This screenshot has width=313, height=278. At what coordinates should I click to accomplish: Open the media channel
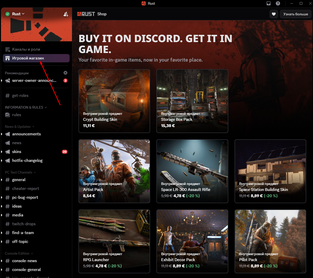coord(36,215)
